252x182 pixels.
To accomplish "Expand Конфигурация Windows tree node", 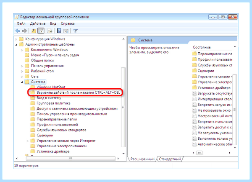I will point(16,39).
